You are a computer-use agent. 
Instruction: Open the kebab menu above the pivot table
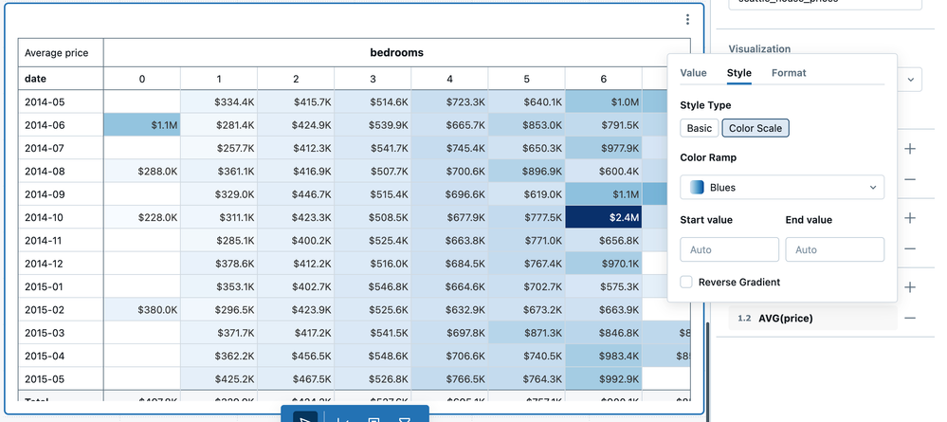click(x=688, y=20)
